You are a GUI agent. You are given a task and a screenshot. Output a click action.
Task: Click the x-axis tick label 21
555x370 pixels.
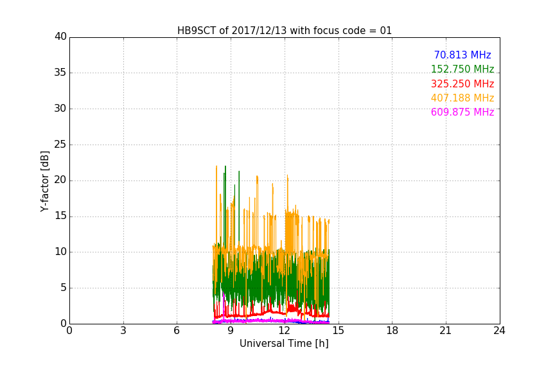click(x=446, y=331)
